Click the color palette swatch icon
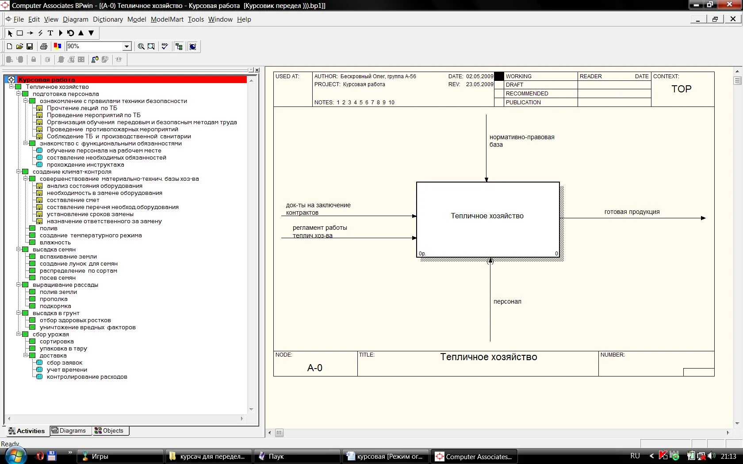Image resolution: width=743 pixels, height=464 pixels. (57, 46)
